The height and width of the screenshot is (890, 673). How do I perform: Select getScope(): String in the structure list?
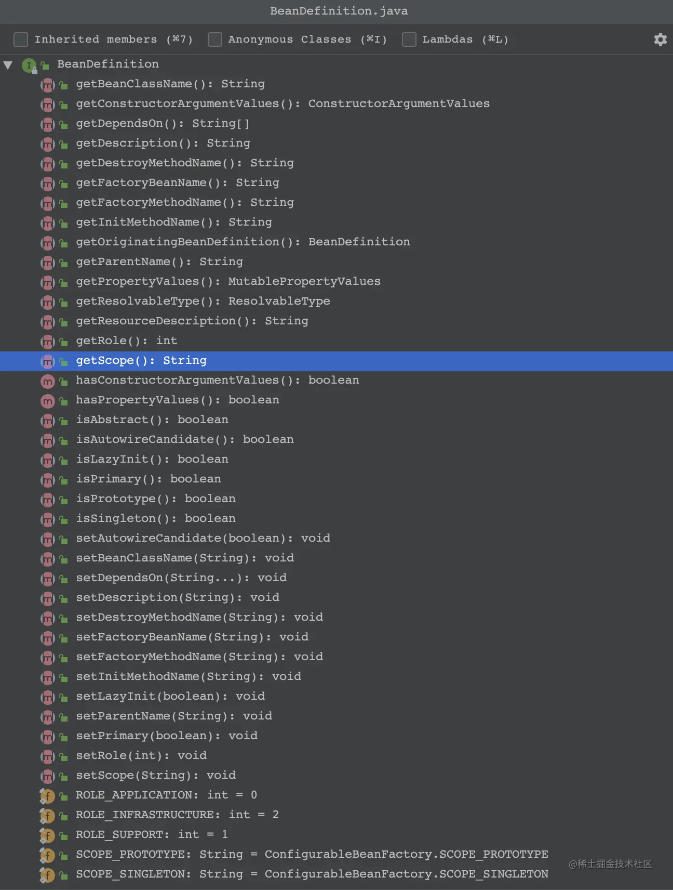point(141,361)
